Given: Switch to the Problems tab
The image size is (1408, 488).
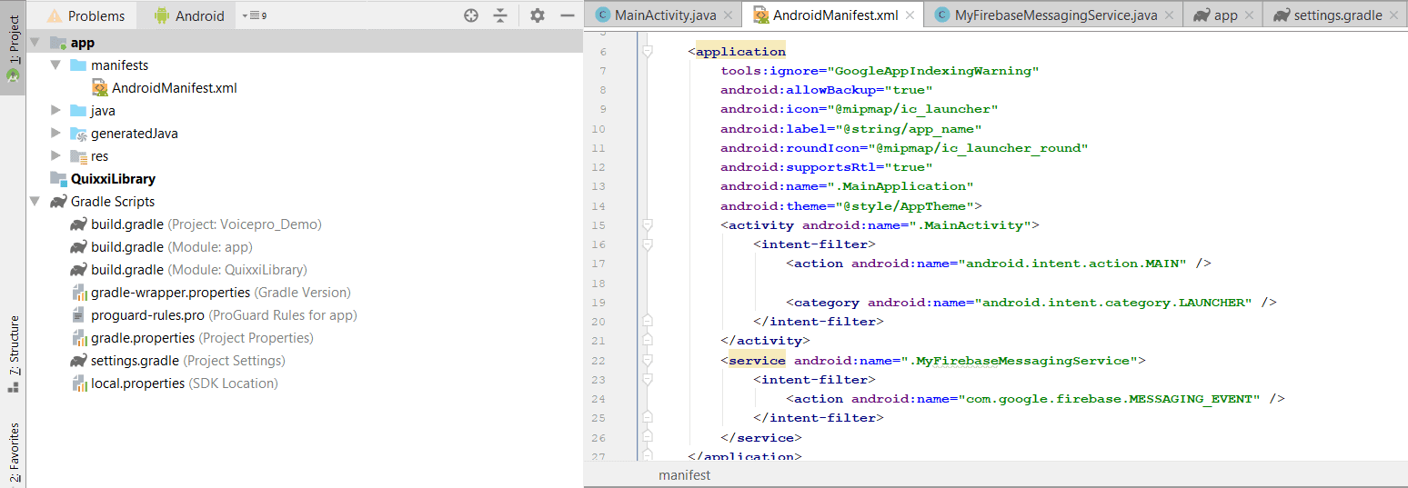Looking at the screenshot, I should (x=85, y=15).
